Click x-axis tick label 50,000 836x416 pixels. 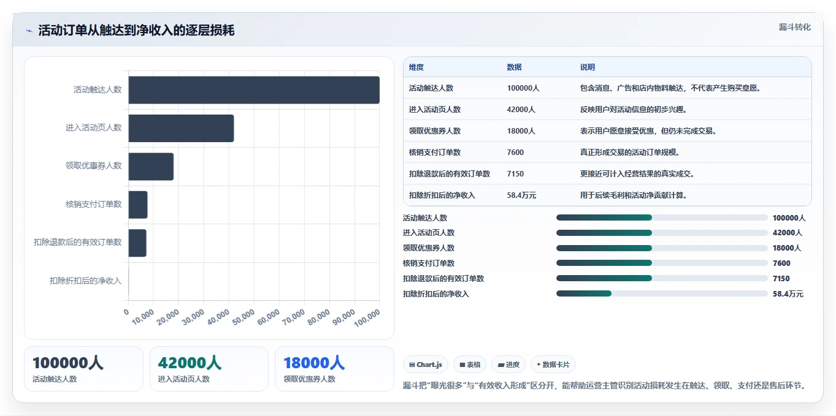(244, 316)
